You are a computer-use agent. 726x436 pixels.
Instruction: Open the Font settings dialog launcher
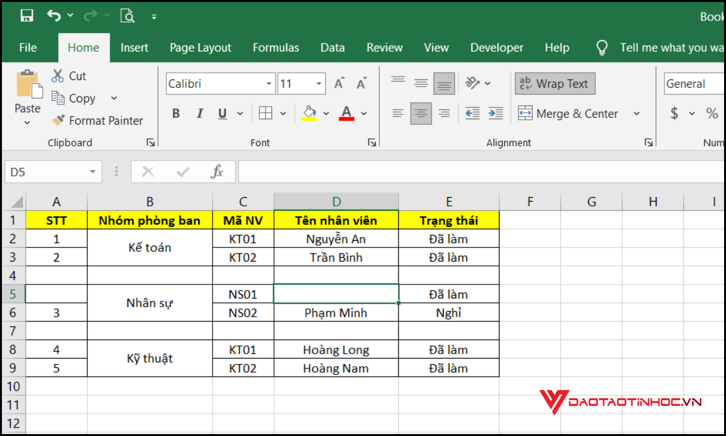pyautogui.click(x=372, y=142)
